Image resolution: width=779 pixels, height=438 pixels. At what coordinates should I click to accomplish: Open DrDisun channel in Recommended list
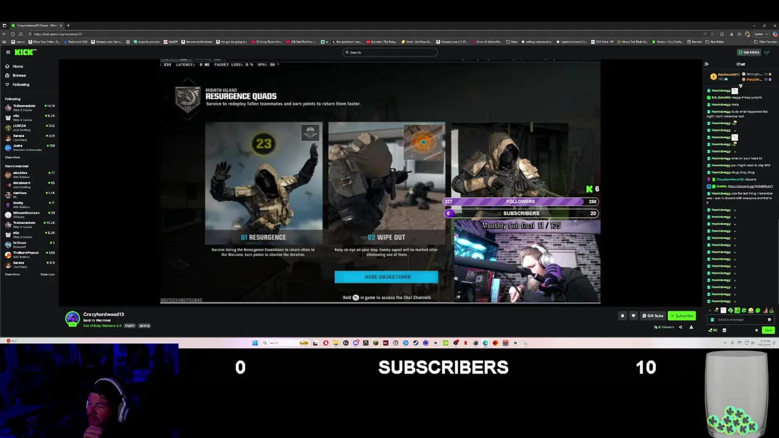pyautogui.click(x=29, y=244)
